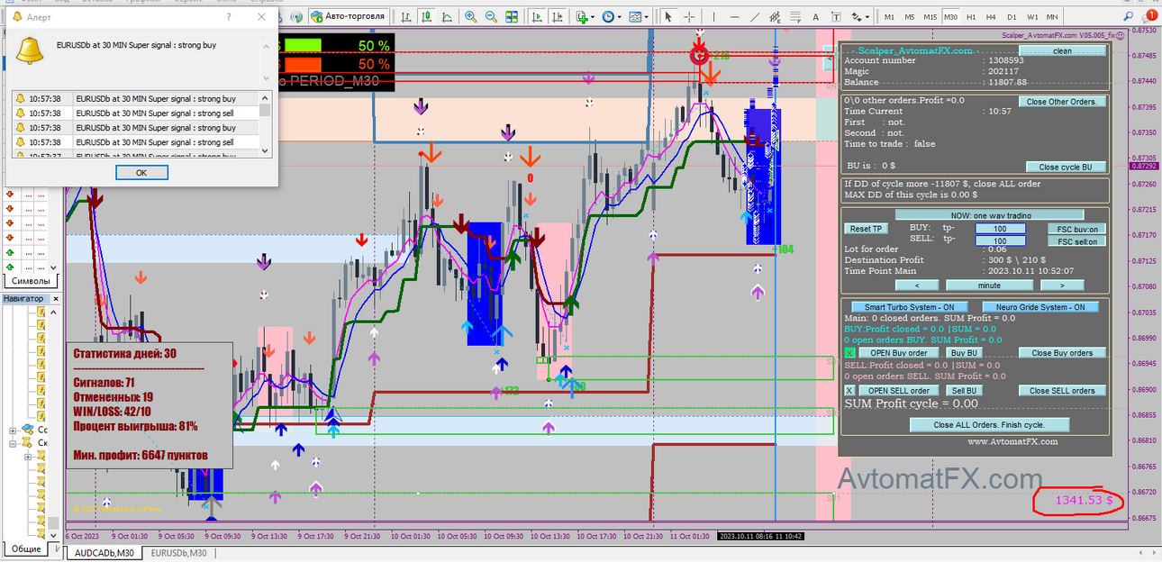Viewport: 1162px width, 562px height.
Task: Switch to the Символы tab
Action: [x=31, y=281]
